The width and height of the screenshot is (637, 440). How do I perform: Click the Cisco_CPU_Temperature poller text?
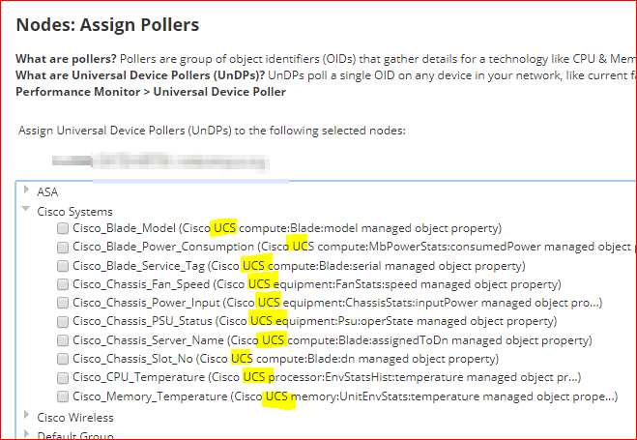point(327,377)
